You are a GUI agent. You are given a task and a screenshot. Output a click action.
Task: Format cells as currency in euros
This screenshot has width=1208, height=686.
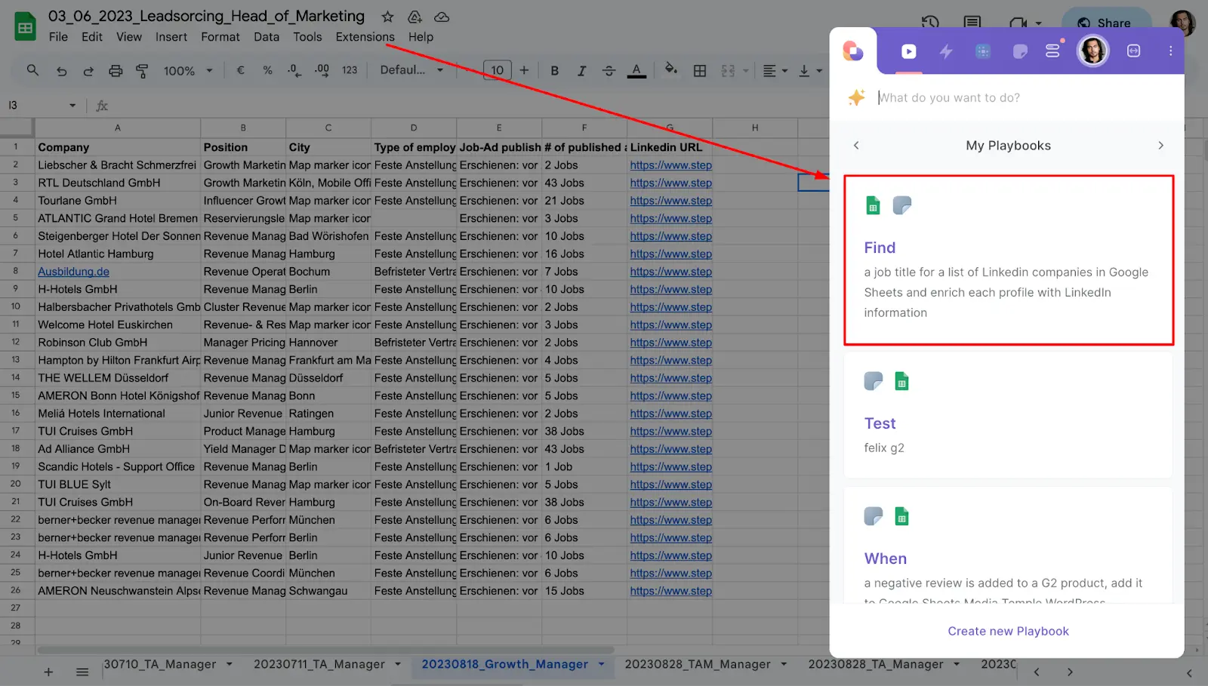(x=241, y=70)
